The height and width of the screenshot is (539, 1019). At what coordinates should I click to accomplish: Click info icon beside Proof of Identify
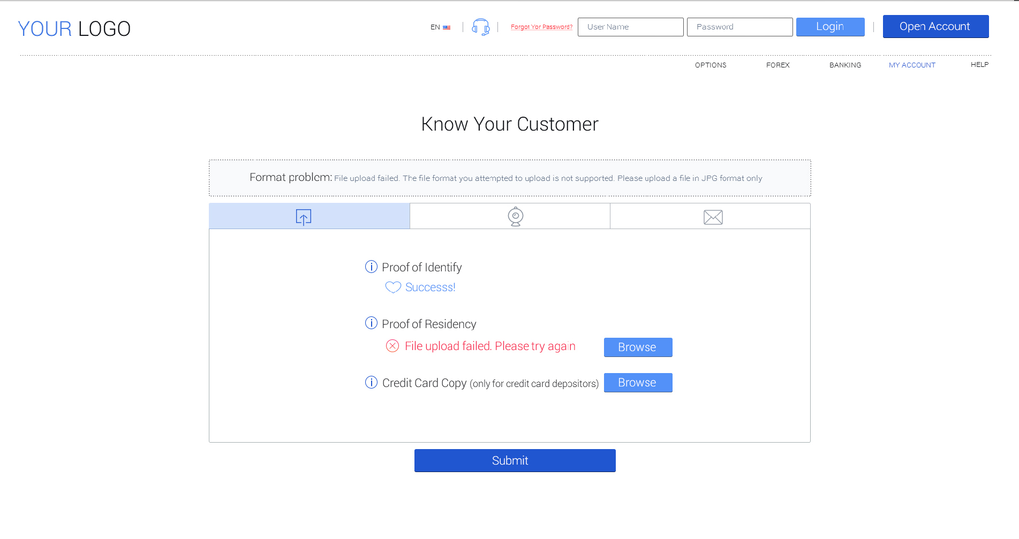click(371, 267)
